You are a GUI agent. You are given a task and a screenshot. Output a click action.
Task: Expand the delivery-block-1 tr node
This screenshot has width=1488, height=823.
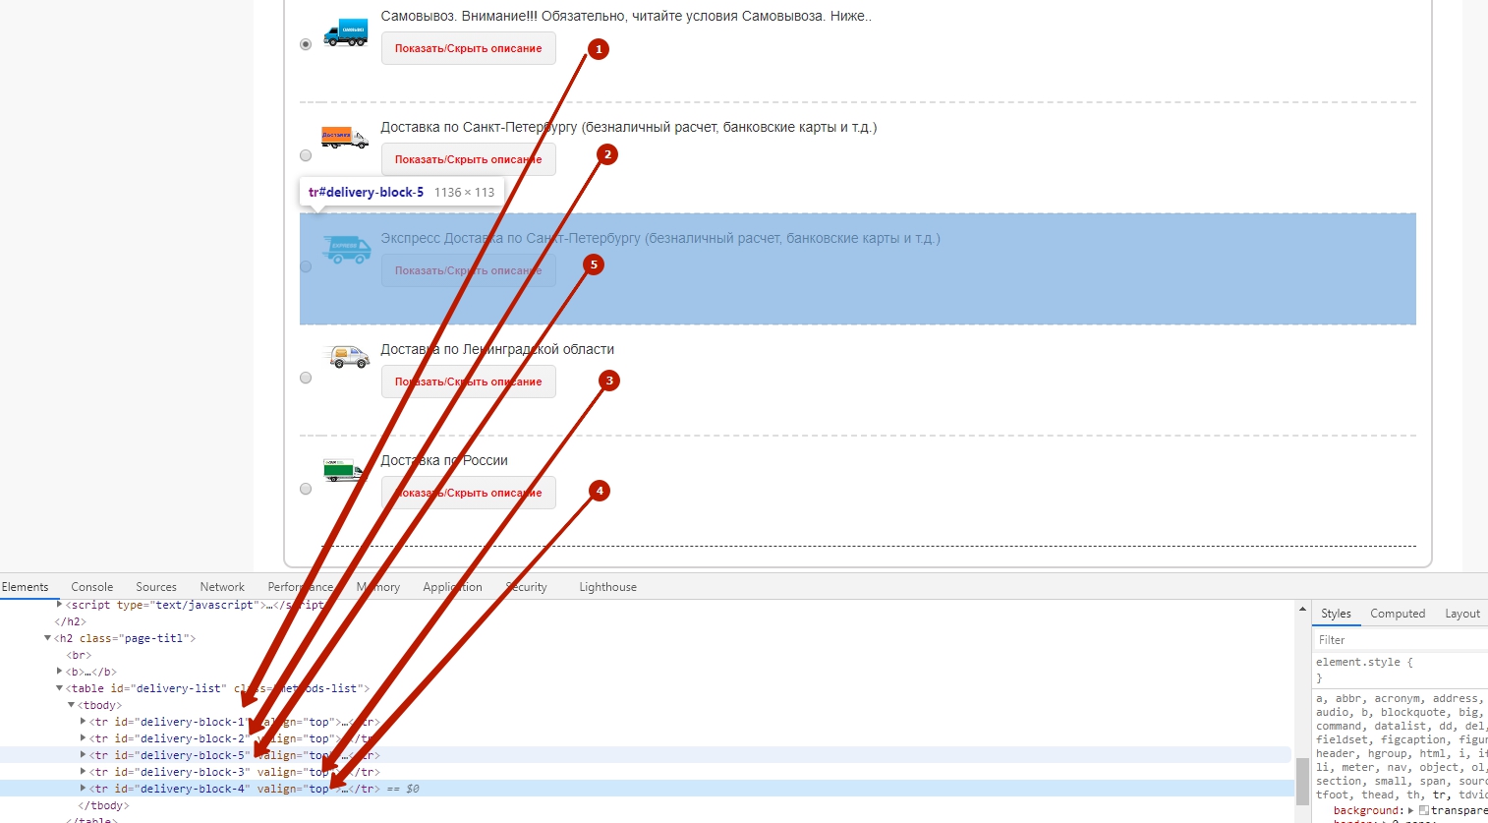click(x=83, y=722)
